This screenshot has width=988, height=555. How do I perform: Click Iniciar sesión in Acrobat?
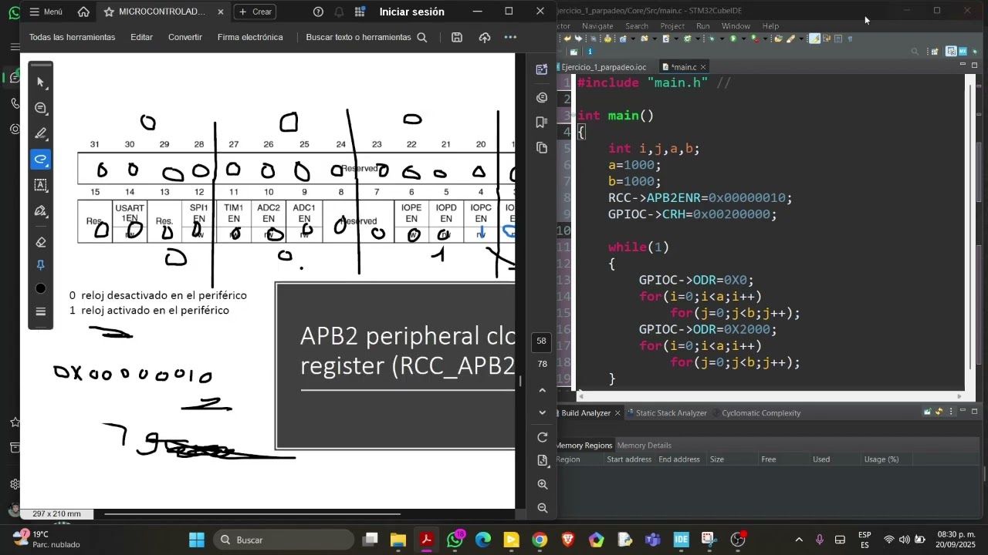411,12
